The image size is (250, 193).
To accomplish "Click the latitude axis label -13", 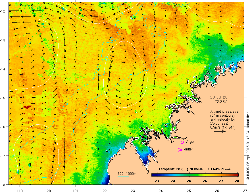I will pos(3,40).
